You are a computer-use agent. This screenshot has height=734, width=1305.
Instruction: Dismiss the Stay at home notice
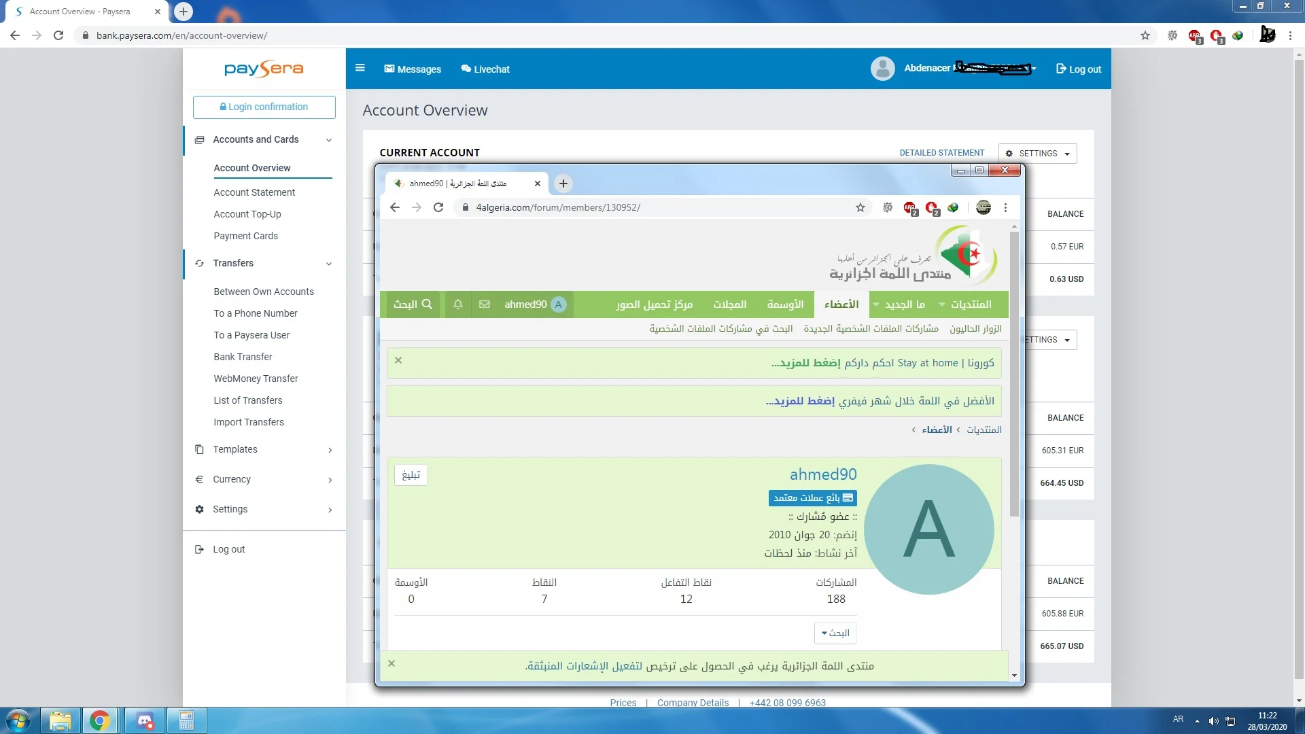(x=398, y=360)
